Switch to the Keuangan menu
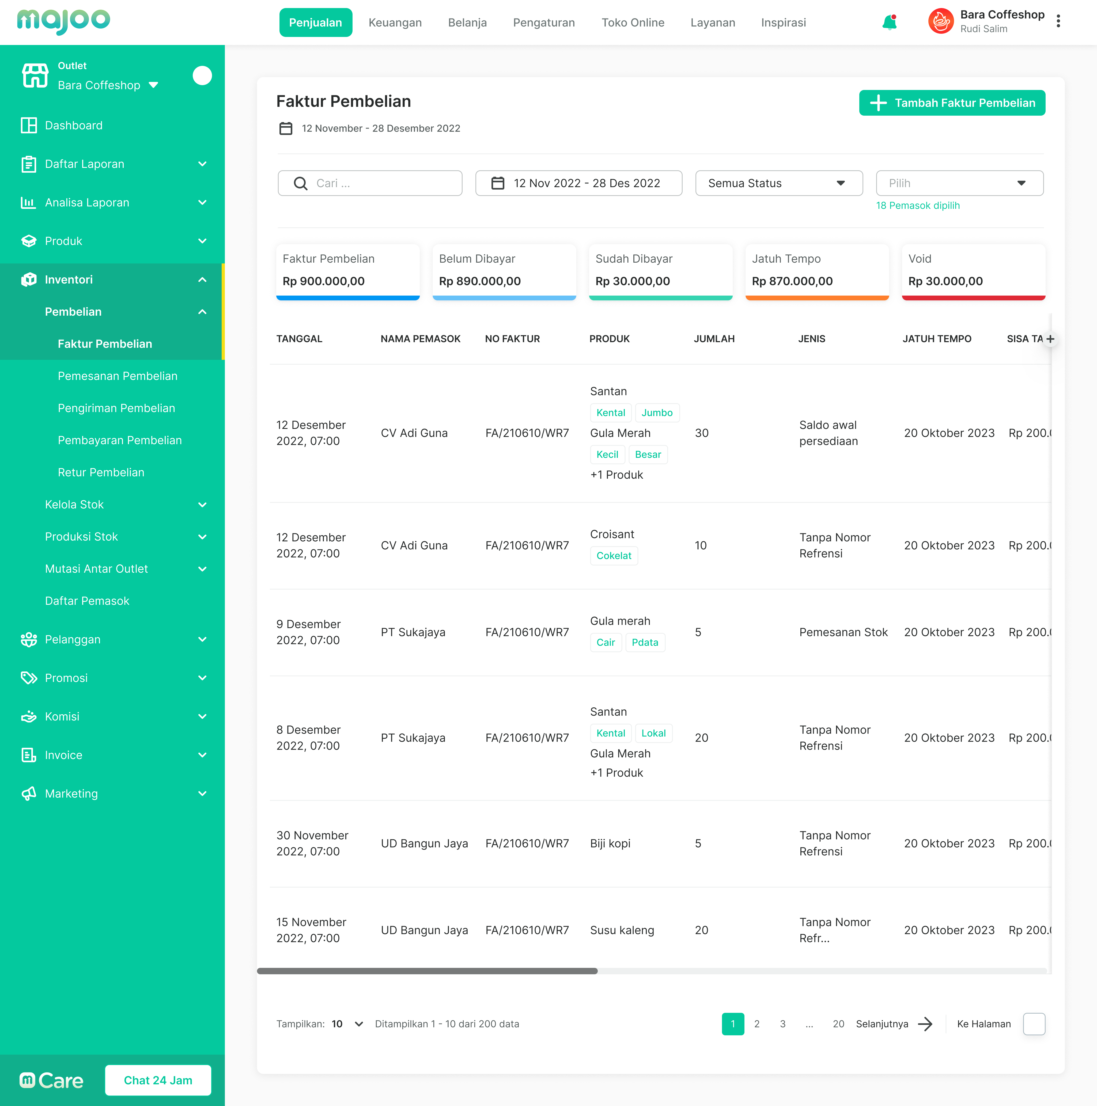1097x1106 pixels. click(x=395, y=22)
